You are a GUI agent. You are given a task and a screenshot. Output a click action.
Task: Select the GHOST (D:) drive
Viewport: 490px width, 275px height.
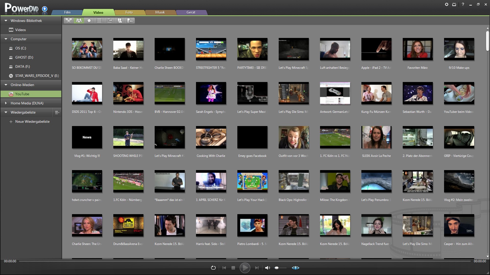24,57
